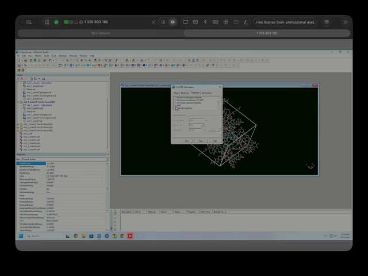
Task: Open the k-point set Fine dropdown
Action: point(202,125)
